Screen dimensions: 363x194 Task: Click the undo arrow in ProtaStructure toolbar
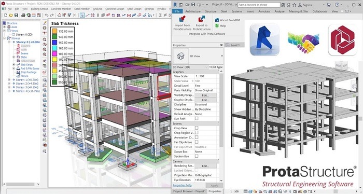tap(47, 15)
